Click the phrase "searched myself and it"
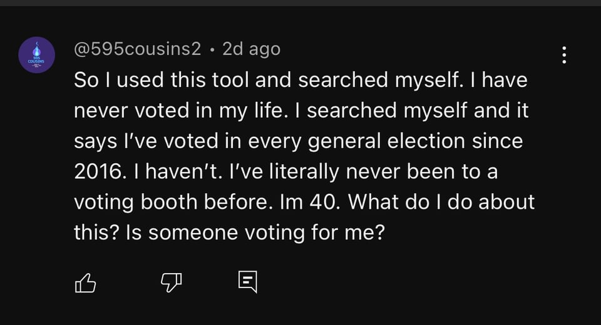Screen dimensions: 601x325 418,111
